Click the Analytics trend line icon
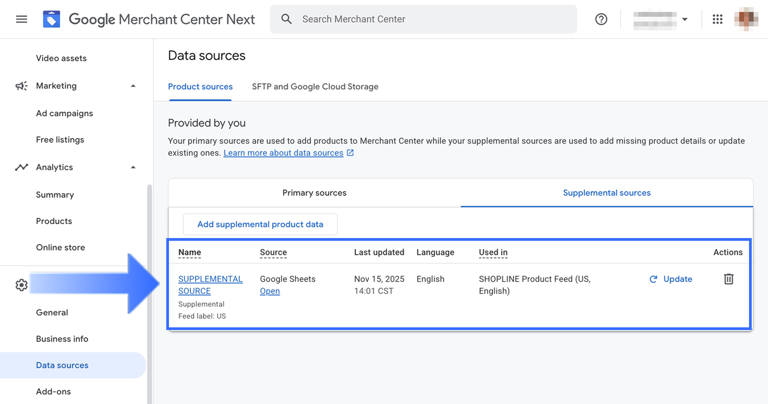 21,167
